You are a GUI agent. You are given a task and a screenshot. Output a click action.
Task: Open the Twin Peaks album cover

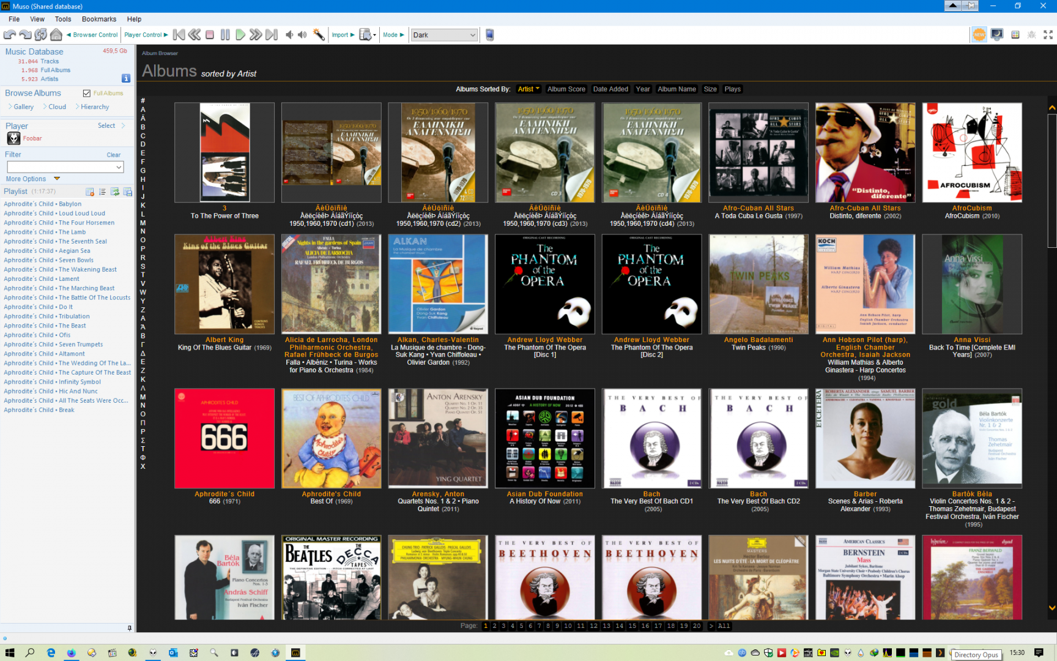[758, 284]
